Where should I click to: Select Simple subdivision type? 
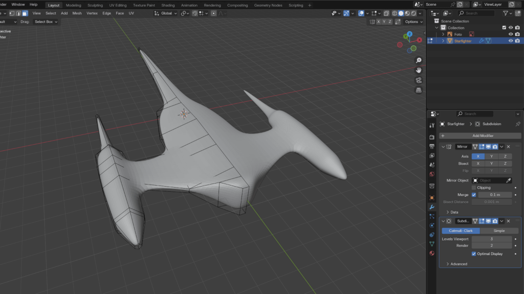click(498, 231)
